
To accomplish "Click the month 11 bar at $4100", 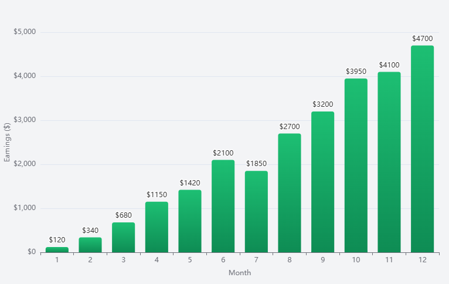I will (x=389, y=162).
